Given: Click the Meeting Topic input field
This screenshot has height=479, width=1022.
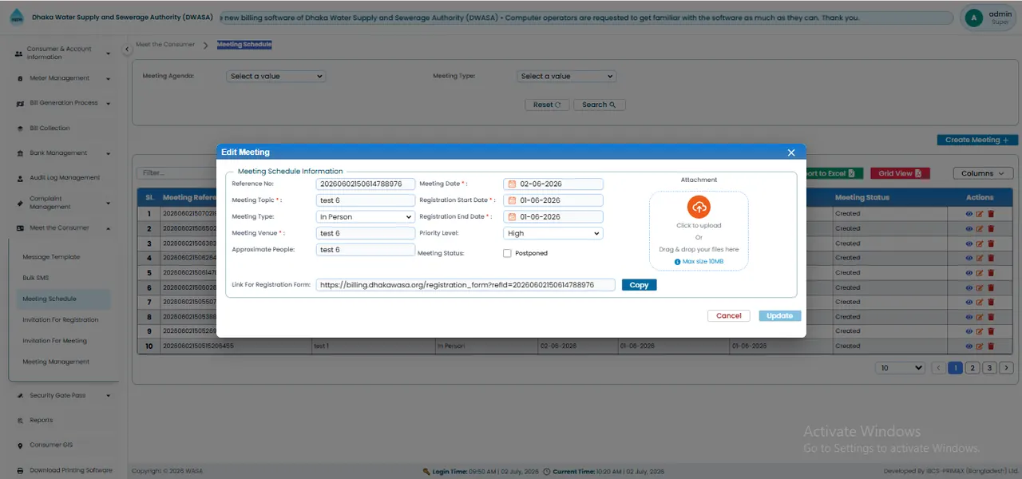Looking at the screenshot, I should (366, 200).
